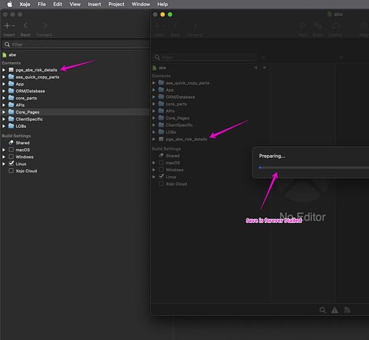This screenshot has height=340, width=369.
Task: Click next arrow beside abe in front window
Action: coord(265,68)
